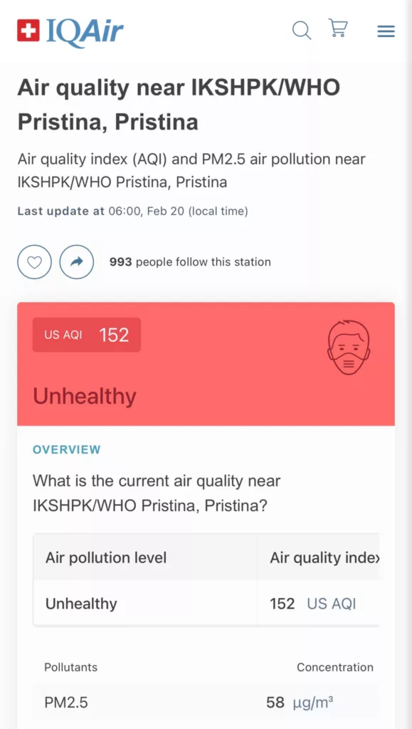
Task: Click the masked face icon
Action: pos(349,347)
